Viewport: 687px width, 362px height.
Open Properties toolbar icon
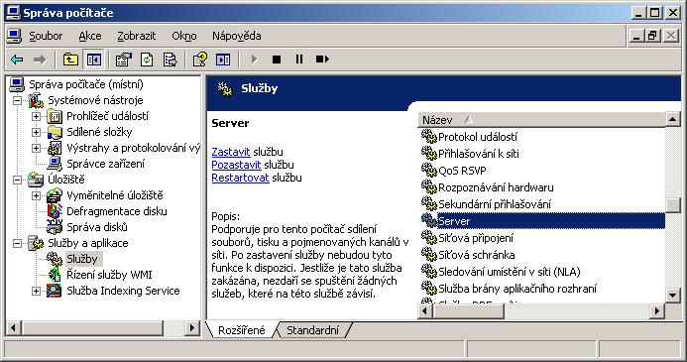click(x=124, y=60)
